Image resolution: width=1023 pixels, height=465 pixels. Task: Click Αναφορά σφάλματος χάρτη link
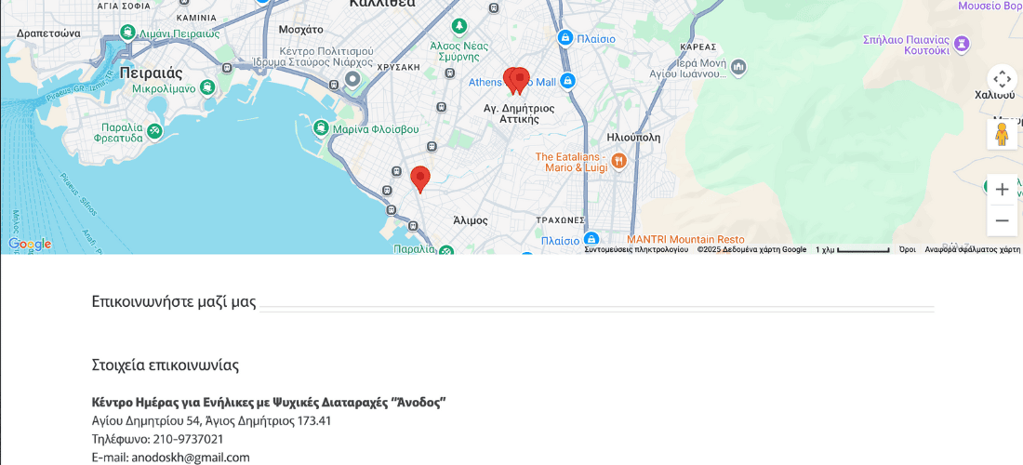[x=972, y=250]
